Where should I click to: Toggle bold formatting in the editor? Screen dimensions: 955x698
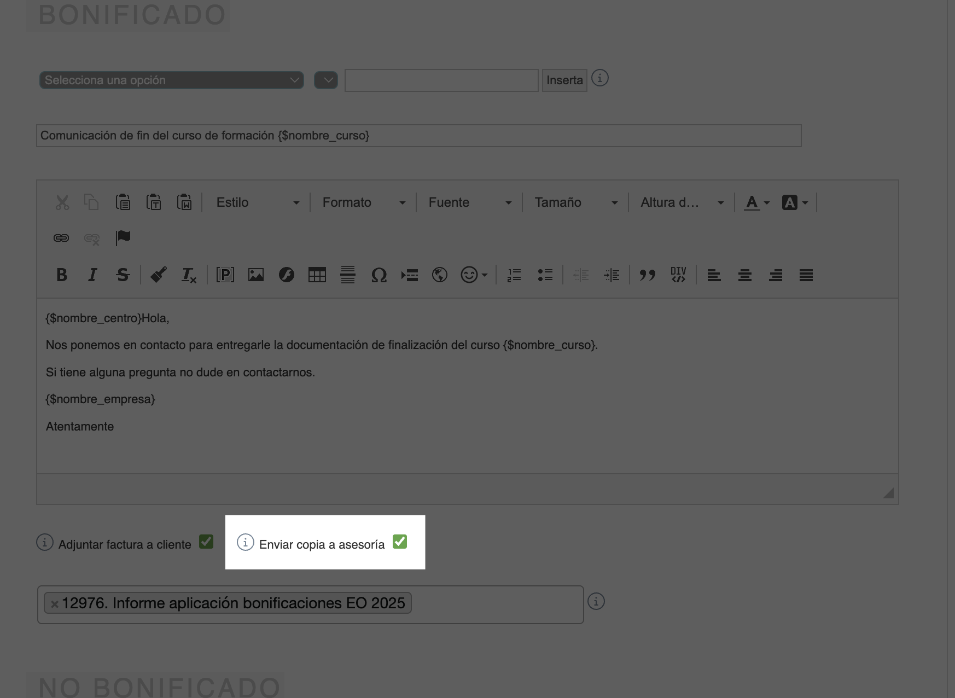tap(62, 275)
